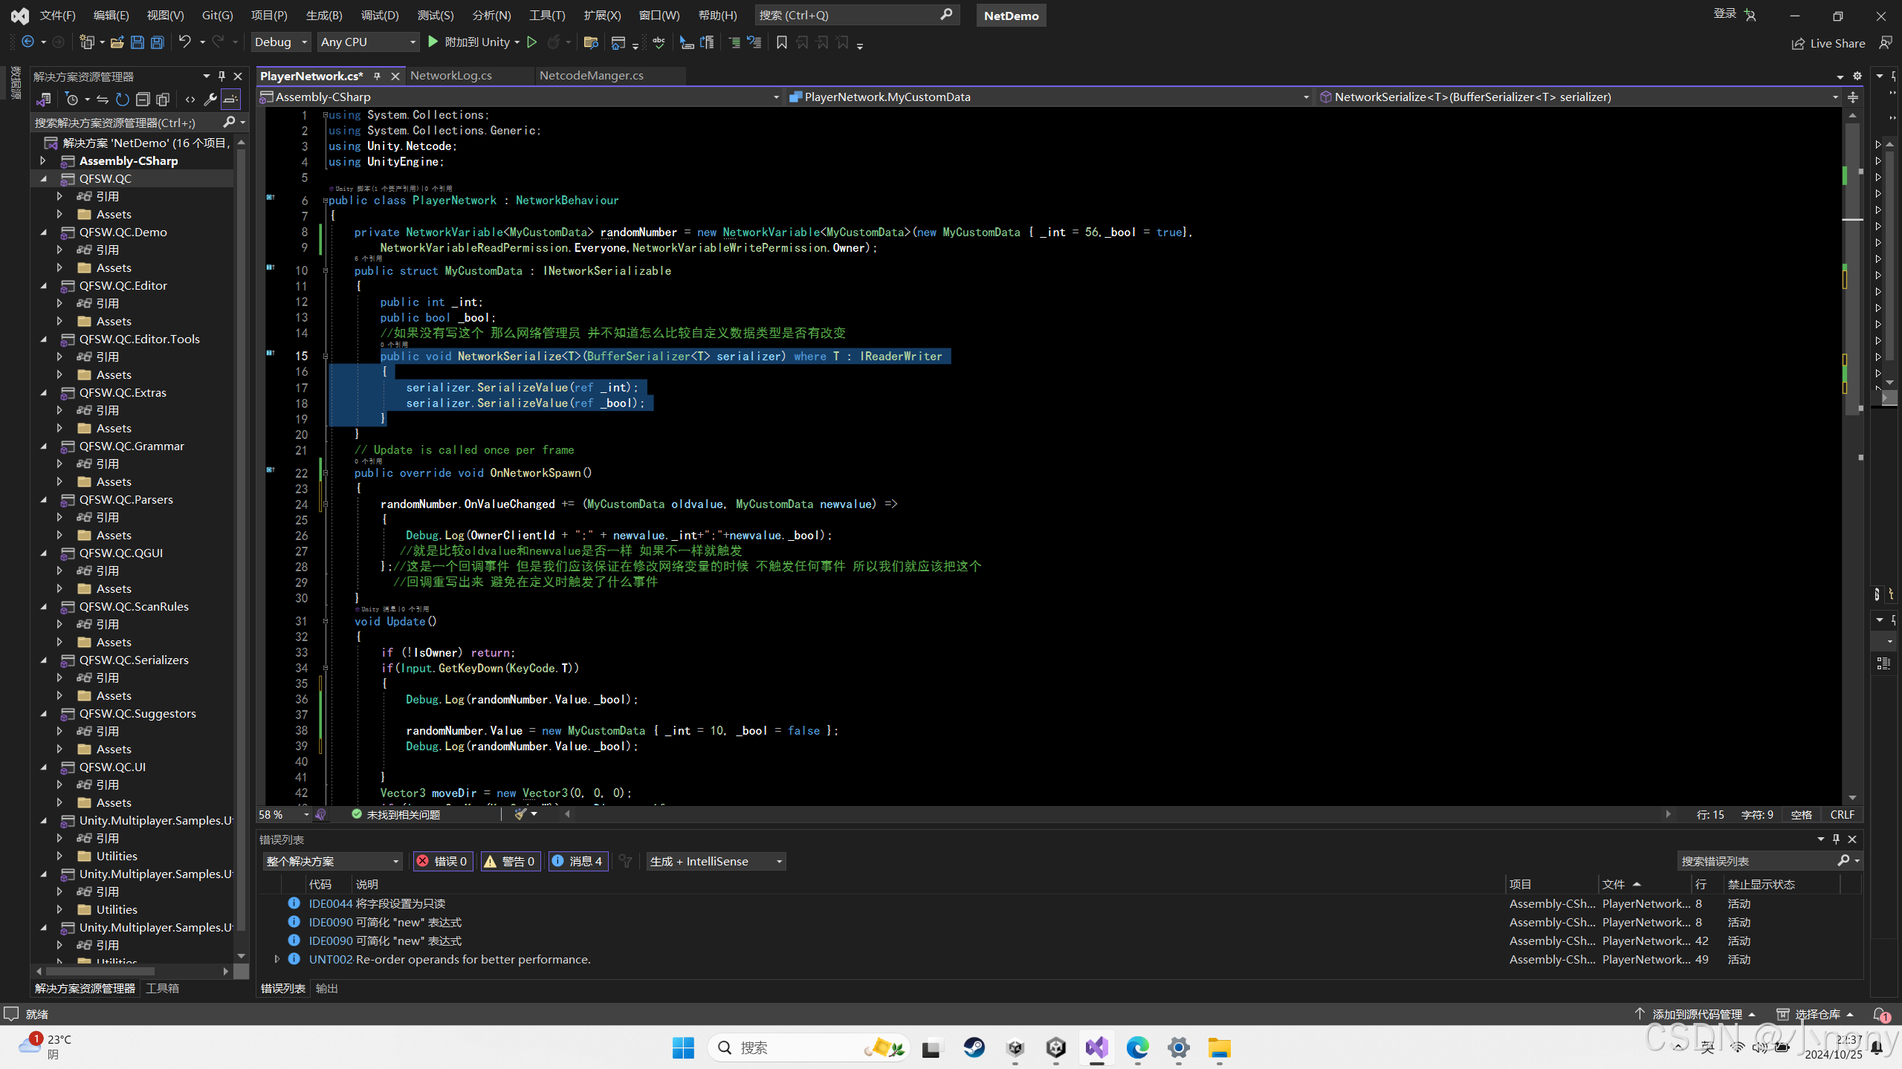Click the Save All toolbar icon
1902x1069 pixels.
157,42
